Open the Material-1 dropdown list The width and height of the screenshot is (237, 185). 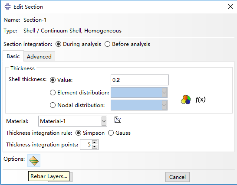[104, 121]
